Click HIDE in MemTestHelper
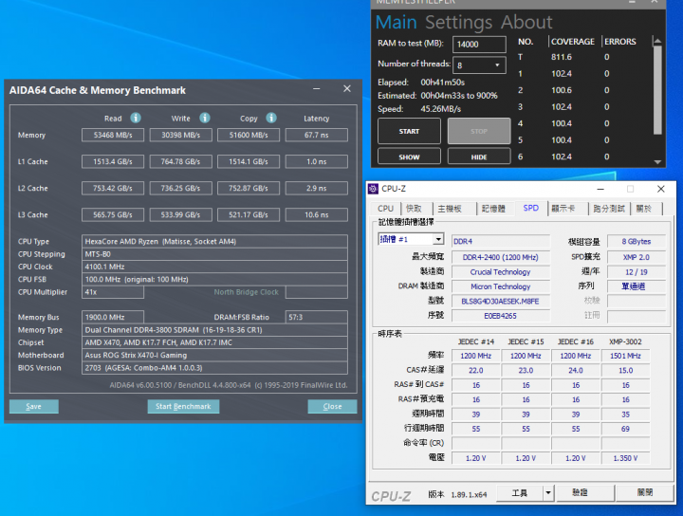This screenshot has width=683, height=516. pyautogui.click(x=479, y=157)
